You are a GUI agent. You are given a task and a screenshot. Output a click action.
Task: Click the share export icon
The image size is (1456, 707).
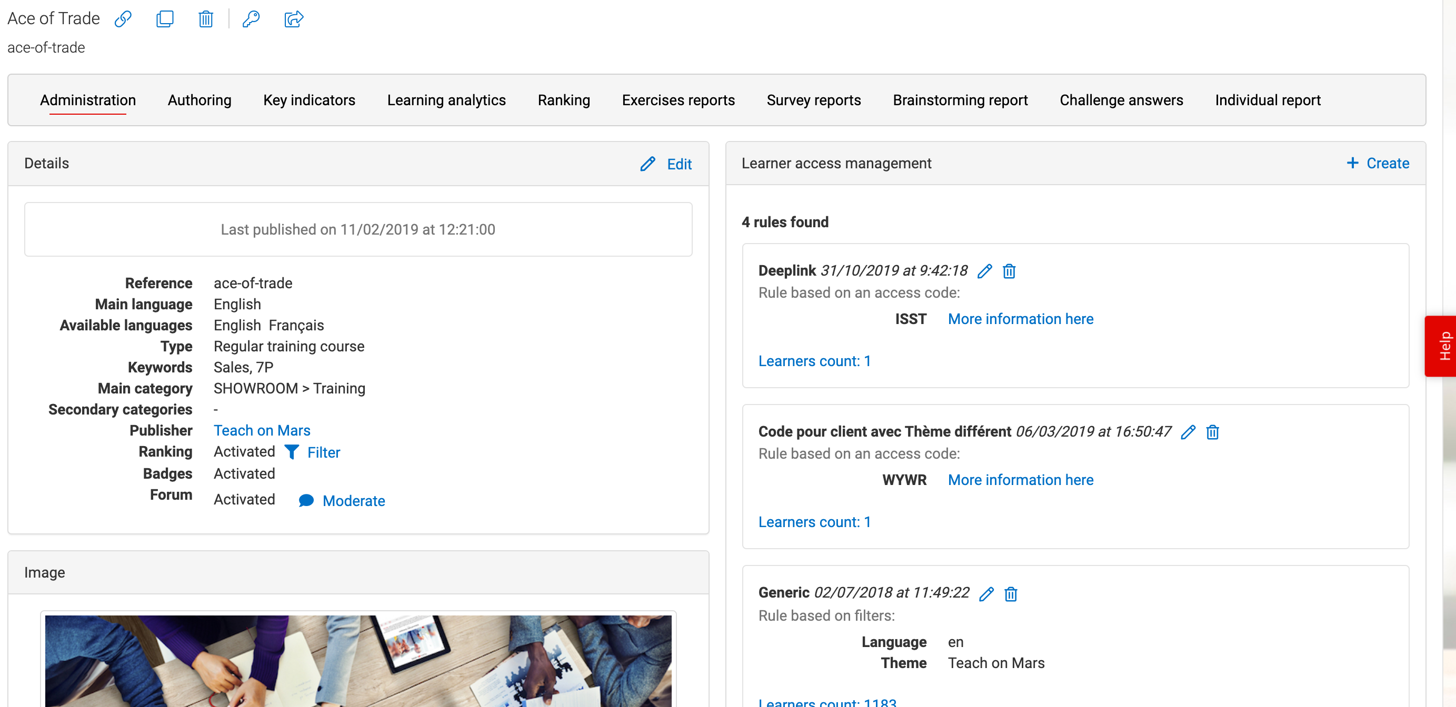tap(294, 18)
